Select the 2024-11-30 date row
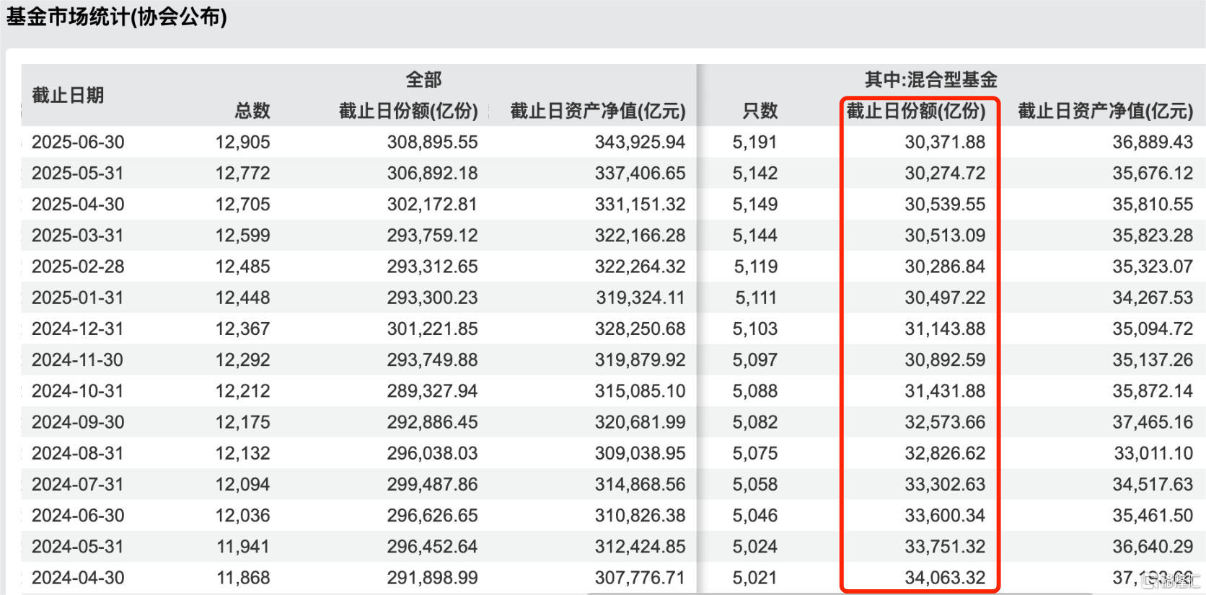This screenshot has height=595, width=1206. [x=613, y=359]
